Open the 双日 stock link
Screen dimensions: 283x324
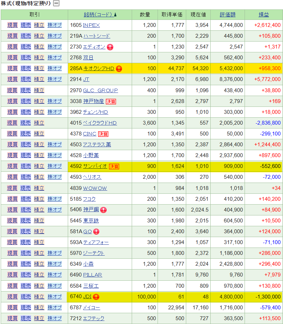click(x=88, y=58)
